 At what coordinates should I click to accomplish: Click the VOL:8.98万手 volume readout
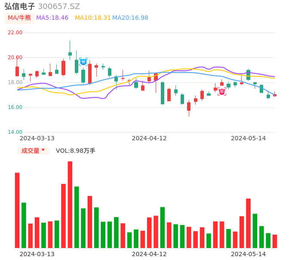click(76, 151)
